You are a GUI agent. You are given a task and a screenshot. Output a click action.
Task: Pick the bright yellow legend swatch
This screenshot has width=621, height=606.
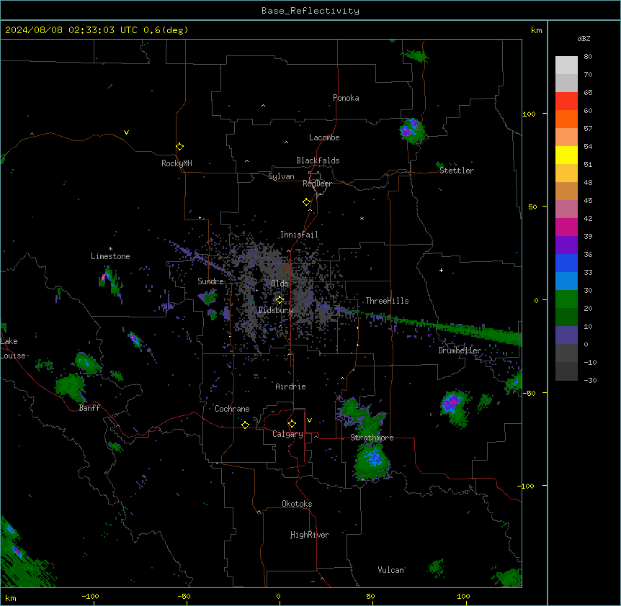pyautogui.click(x=566, y=155)
